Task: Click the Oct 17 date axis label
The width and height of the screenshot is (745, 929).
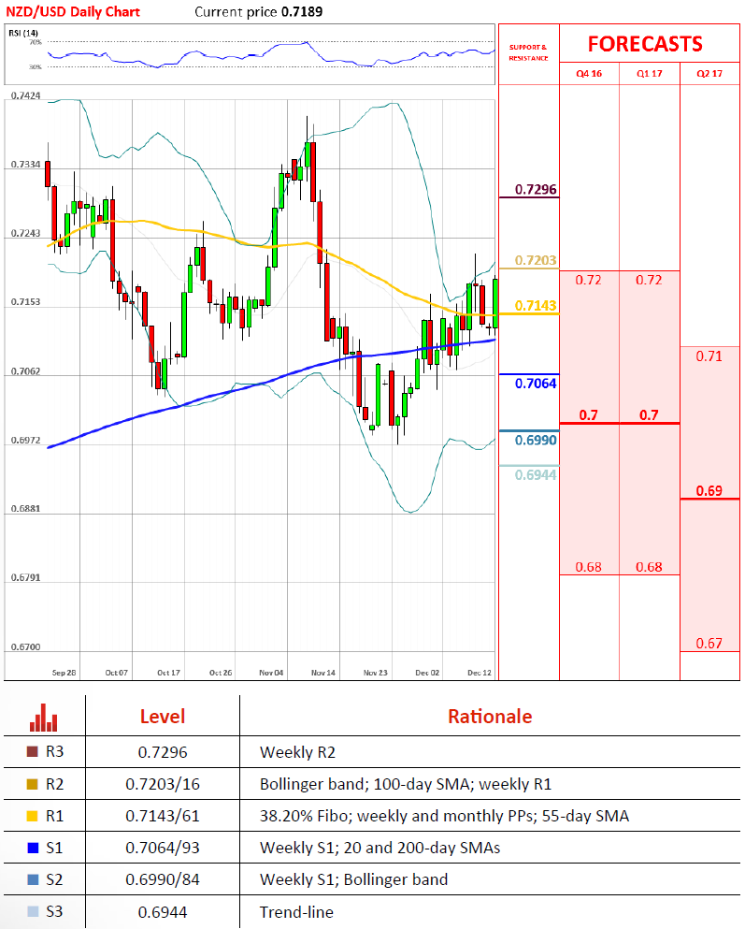Action: pyautogui.click(x=168, y=673)
